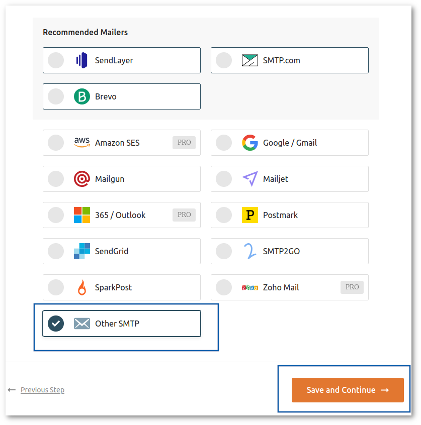This screenshot has height=425, width=421.
Task: Click the Other SMTP envelope icon
Action: pos(81,324)
